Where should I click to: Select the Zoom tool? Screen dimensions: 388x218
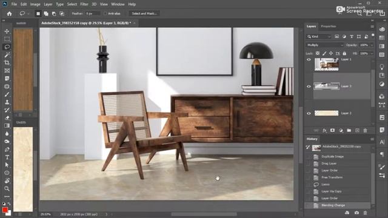7,188
